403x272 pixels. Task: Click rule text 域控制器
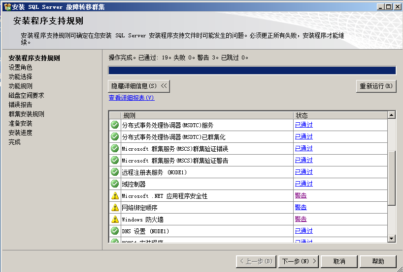tap(134, 184)
